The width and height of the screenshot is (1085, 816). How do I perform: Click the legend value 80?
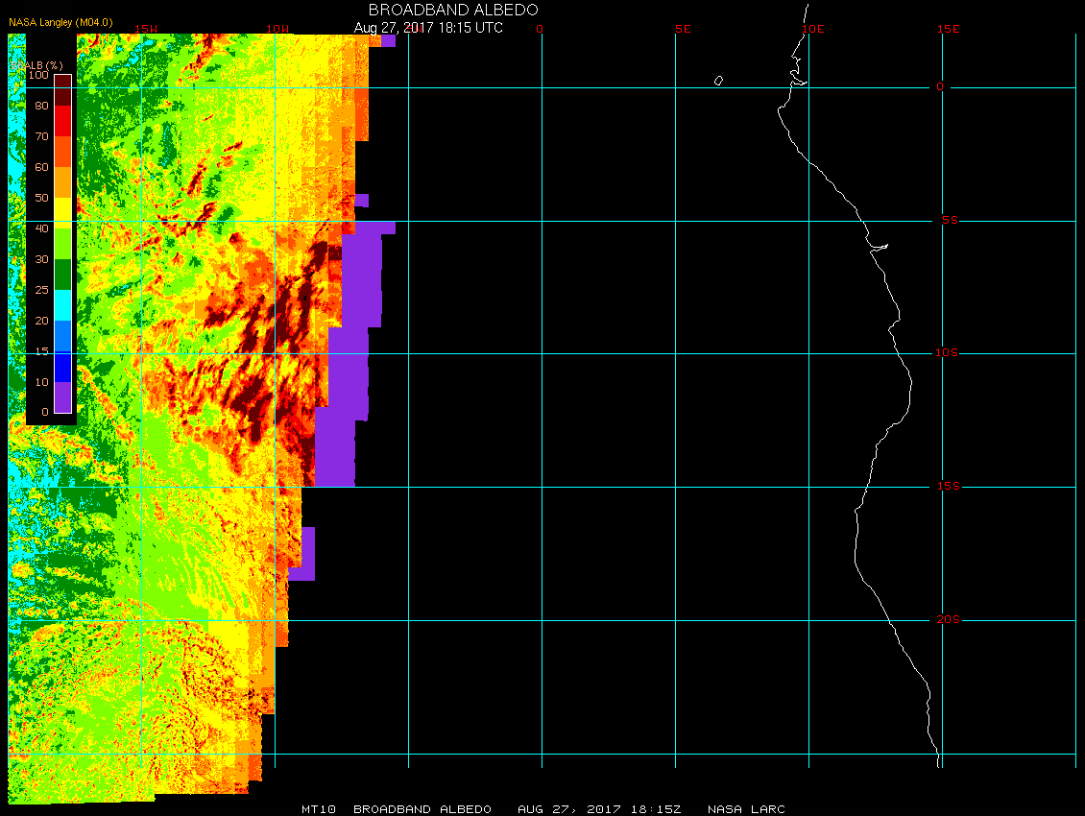pyautogui.click(x=41, y=106)
